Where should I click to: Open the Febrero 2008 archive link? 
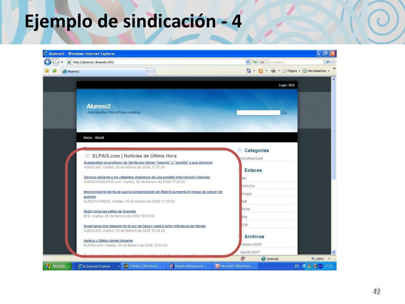pos(251,245)
